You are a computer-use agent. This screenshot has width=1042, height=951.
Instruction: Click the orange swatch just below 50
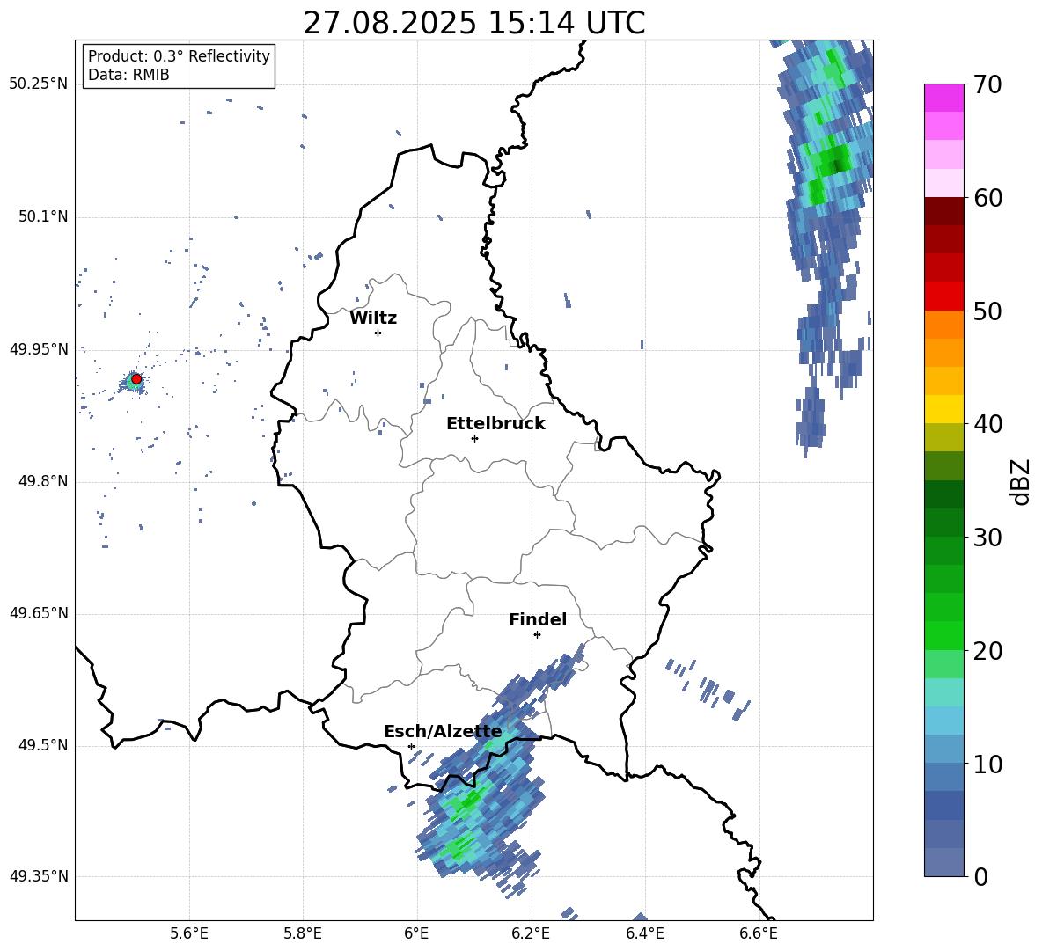click(x=943, y=325)
